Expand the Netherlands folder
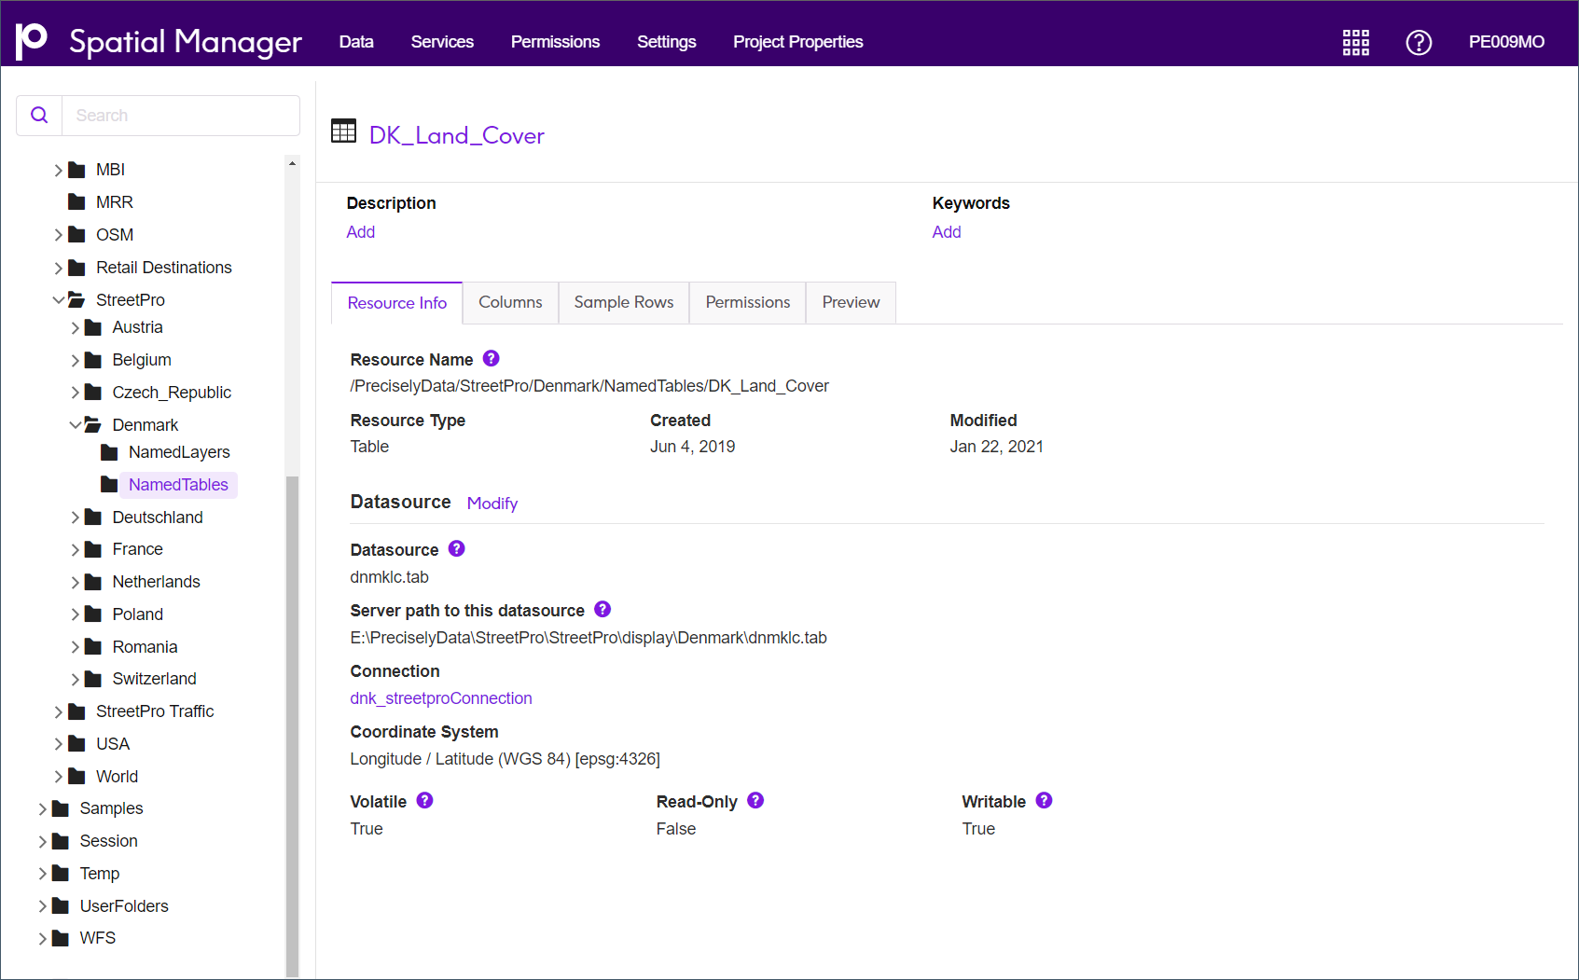 click(x=76, y=582)
